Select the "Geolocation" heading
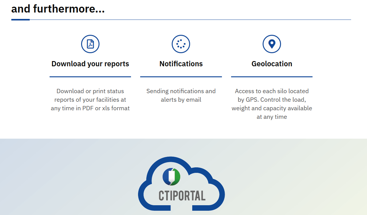Image resolution: width=367 pixels, height=215 pixels. coord(272,64)
